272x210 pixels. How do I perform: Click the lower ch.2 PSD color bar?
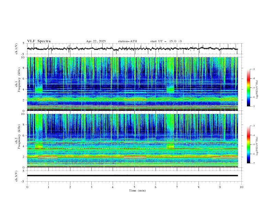point(248,144)
